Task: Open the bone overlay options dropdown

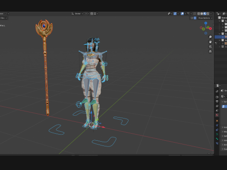Action: 189,14
